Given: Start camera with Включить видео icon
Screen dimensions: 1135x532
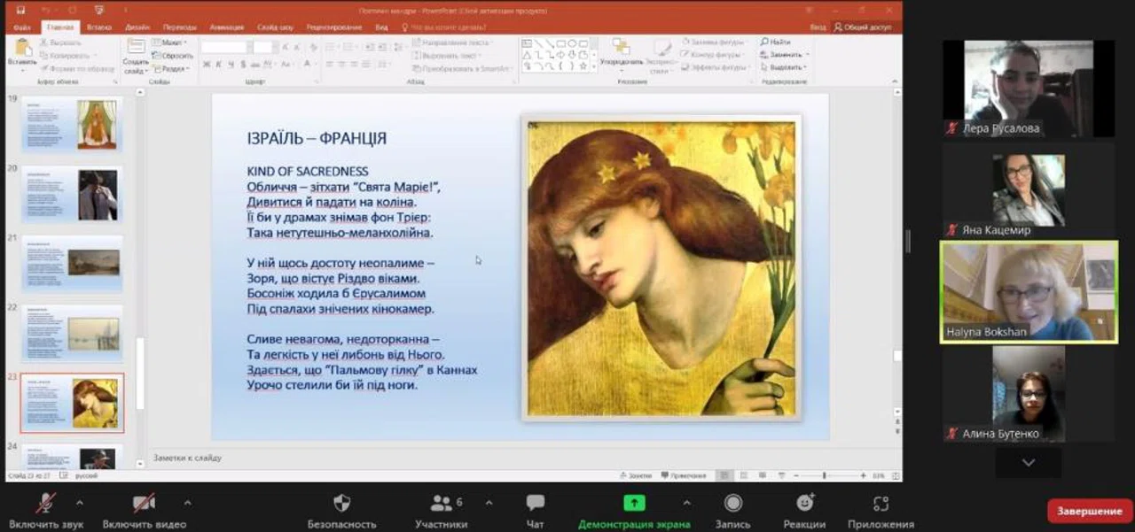Looking at the screenshot, I should 144,503.
